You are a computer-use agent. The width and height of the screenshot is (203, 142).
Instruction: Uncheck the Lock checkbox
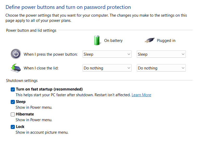point(13,127)
